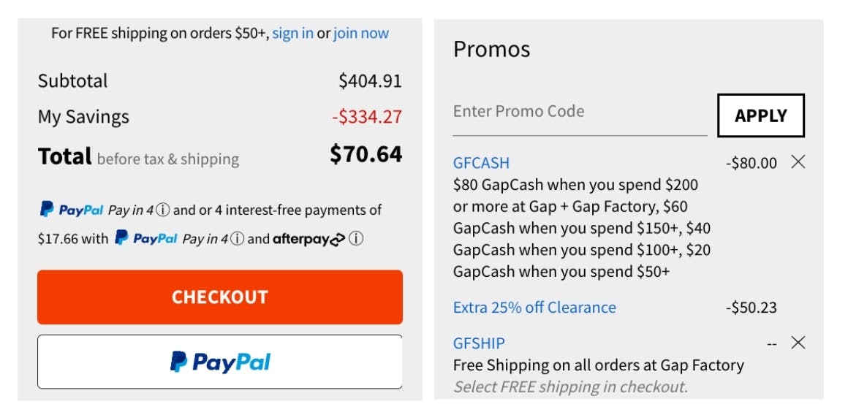Open the GFSHIP promo details link
The width and height of the screenshot is (848, 415).
click(479, 343)
